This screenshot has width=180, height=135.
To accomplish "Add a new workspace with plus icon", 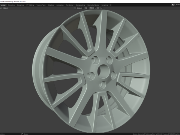I will click(110, 5).
